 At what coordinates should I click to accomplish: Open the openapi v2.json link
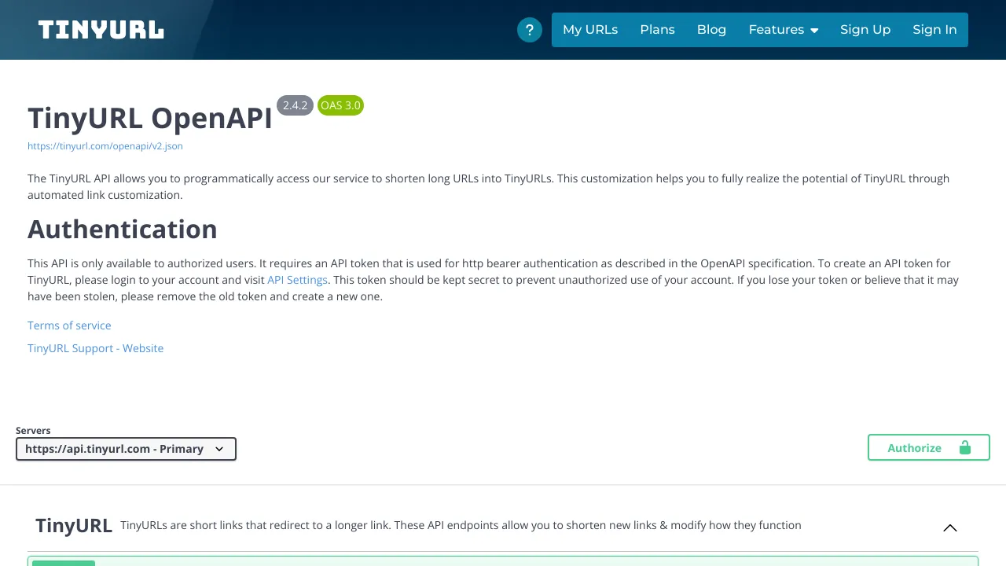click(x=105, y=146)
